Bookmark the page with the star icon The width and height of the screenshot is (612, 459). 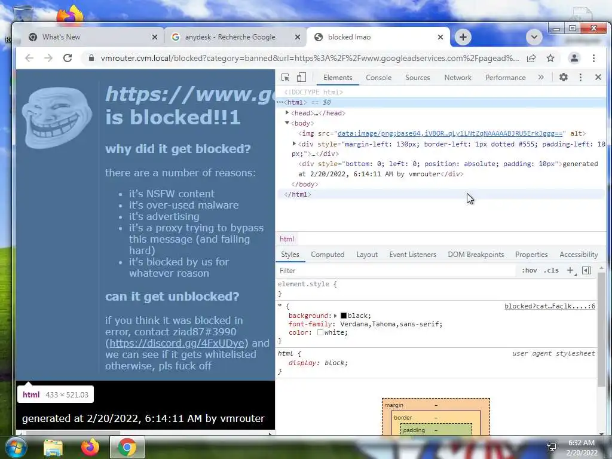pos(550,58)
